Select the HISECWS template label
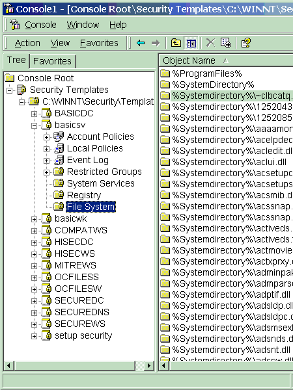 click(75, 253)
